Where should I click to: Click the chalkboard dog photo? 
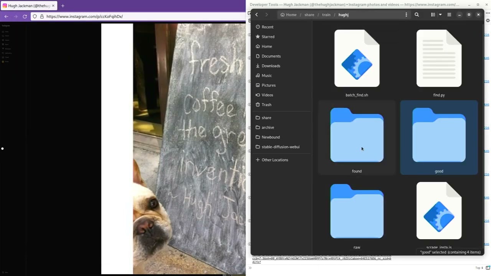(x=189, y=149)
